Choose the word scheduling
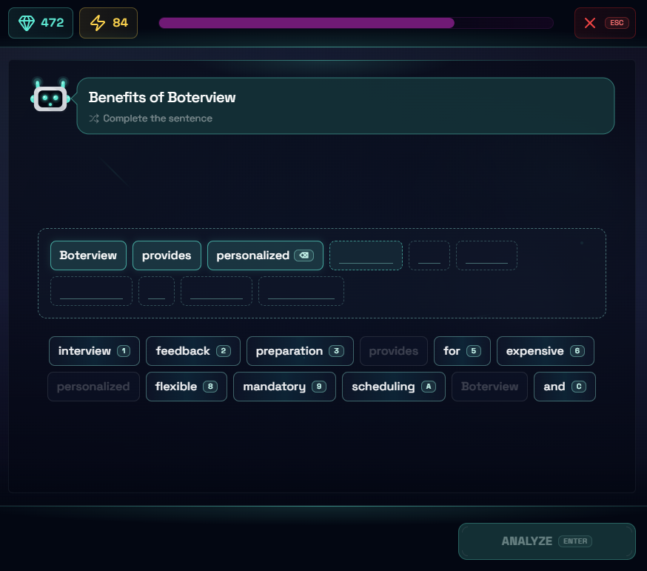Image resolution: width=647 pixels, height=571 pixels. 394,387
